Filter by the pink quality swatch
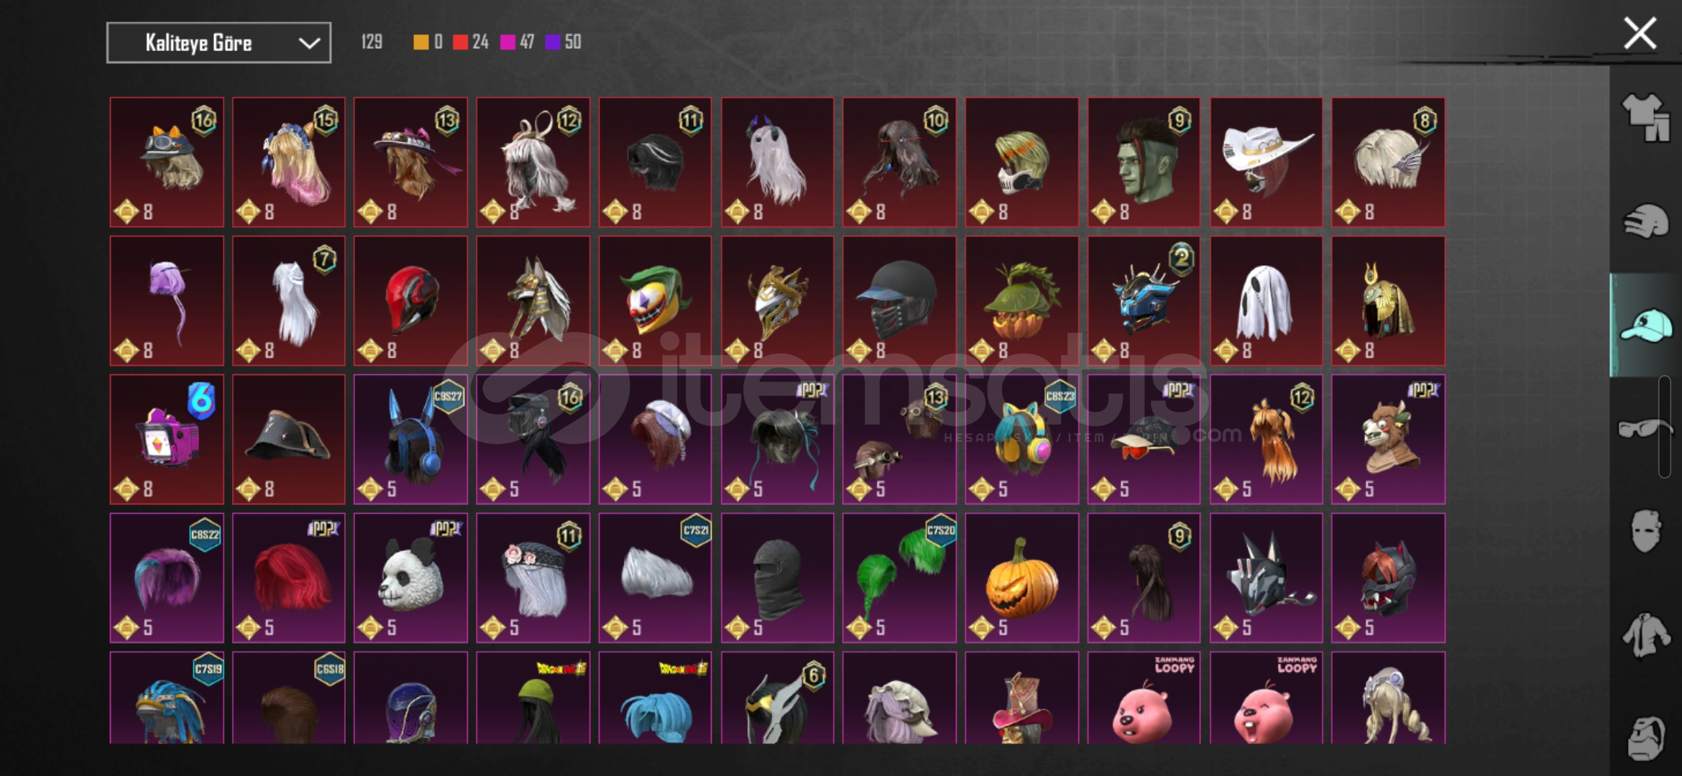 pyautogui.click(x=507, y=42)
